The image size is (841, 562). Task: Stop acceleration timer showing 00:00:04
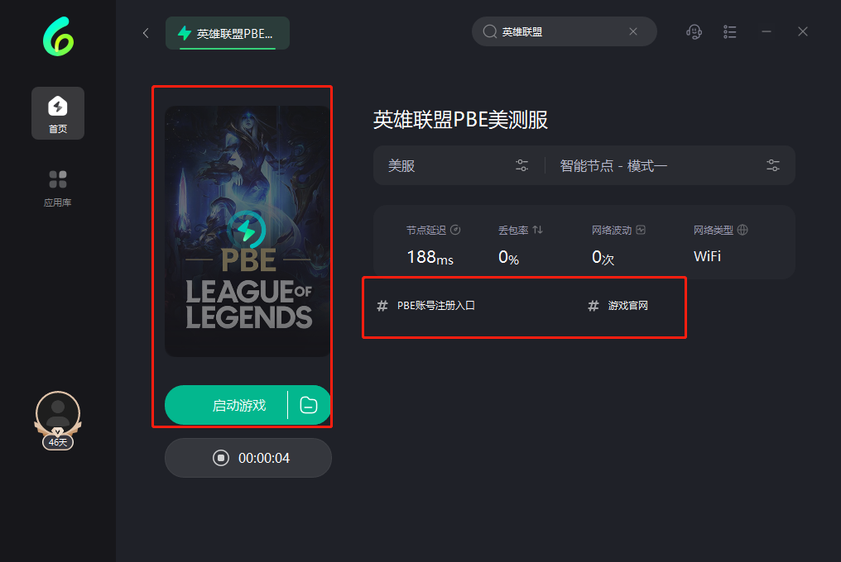tap(248, 458)
